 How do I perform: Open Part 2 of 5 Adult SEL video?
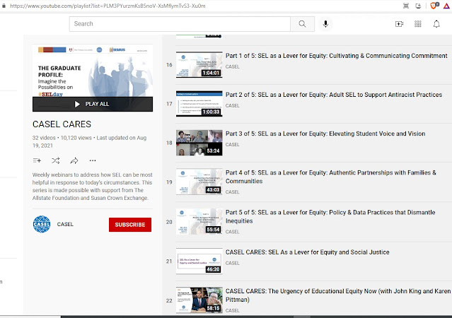coord(334,95)
